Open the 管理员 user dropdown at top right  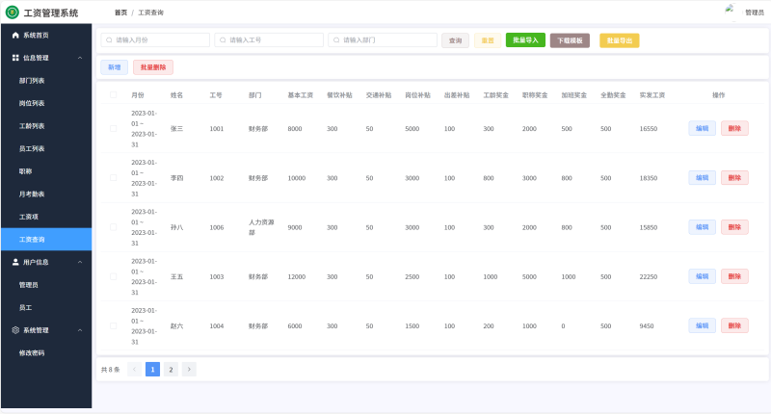click(x=755, y=13)
